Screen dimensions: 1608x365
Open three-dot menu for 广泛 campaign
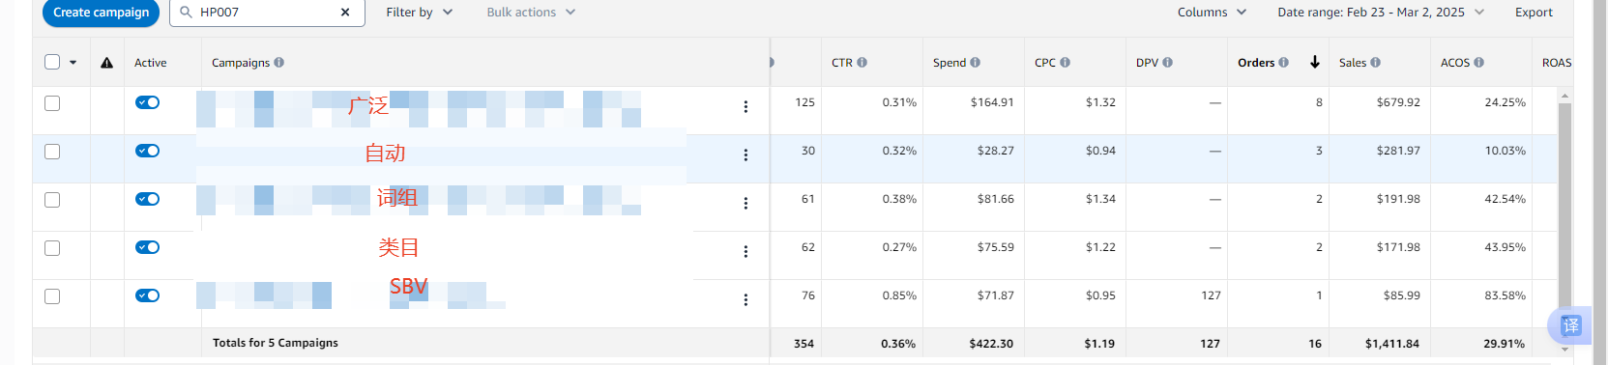coord(746,107)
